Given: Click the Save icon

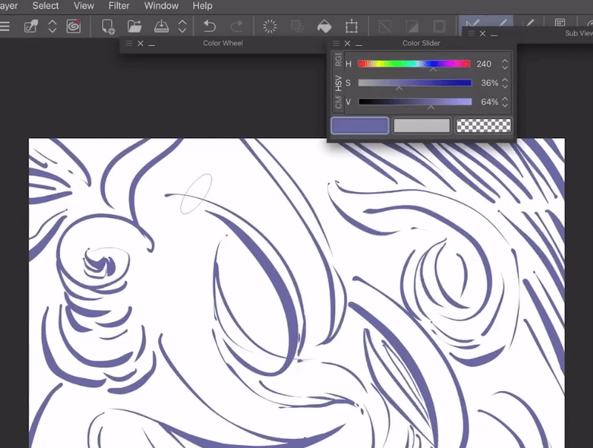Looking at the screenshot, I should (162, 27).
